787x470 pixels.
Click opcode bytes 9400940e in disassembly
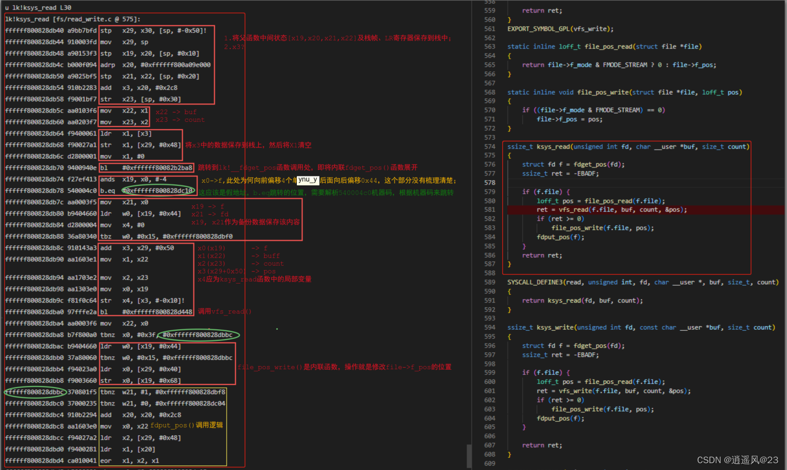click(x=82, y=168)
